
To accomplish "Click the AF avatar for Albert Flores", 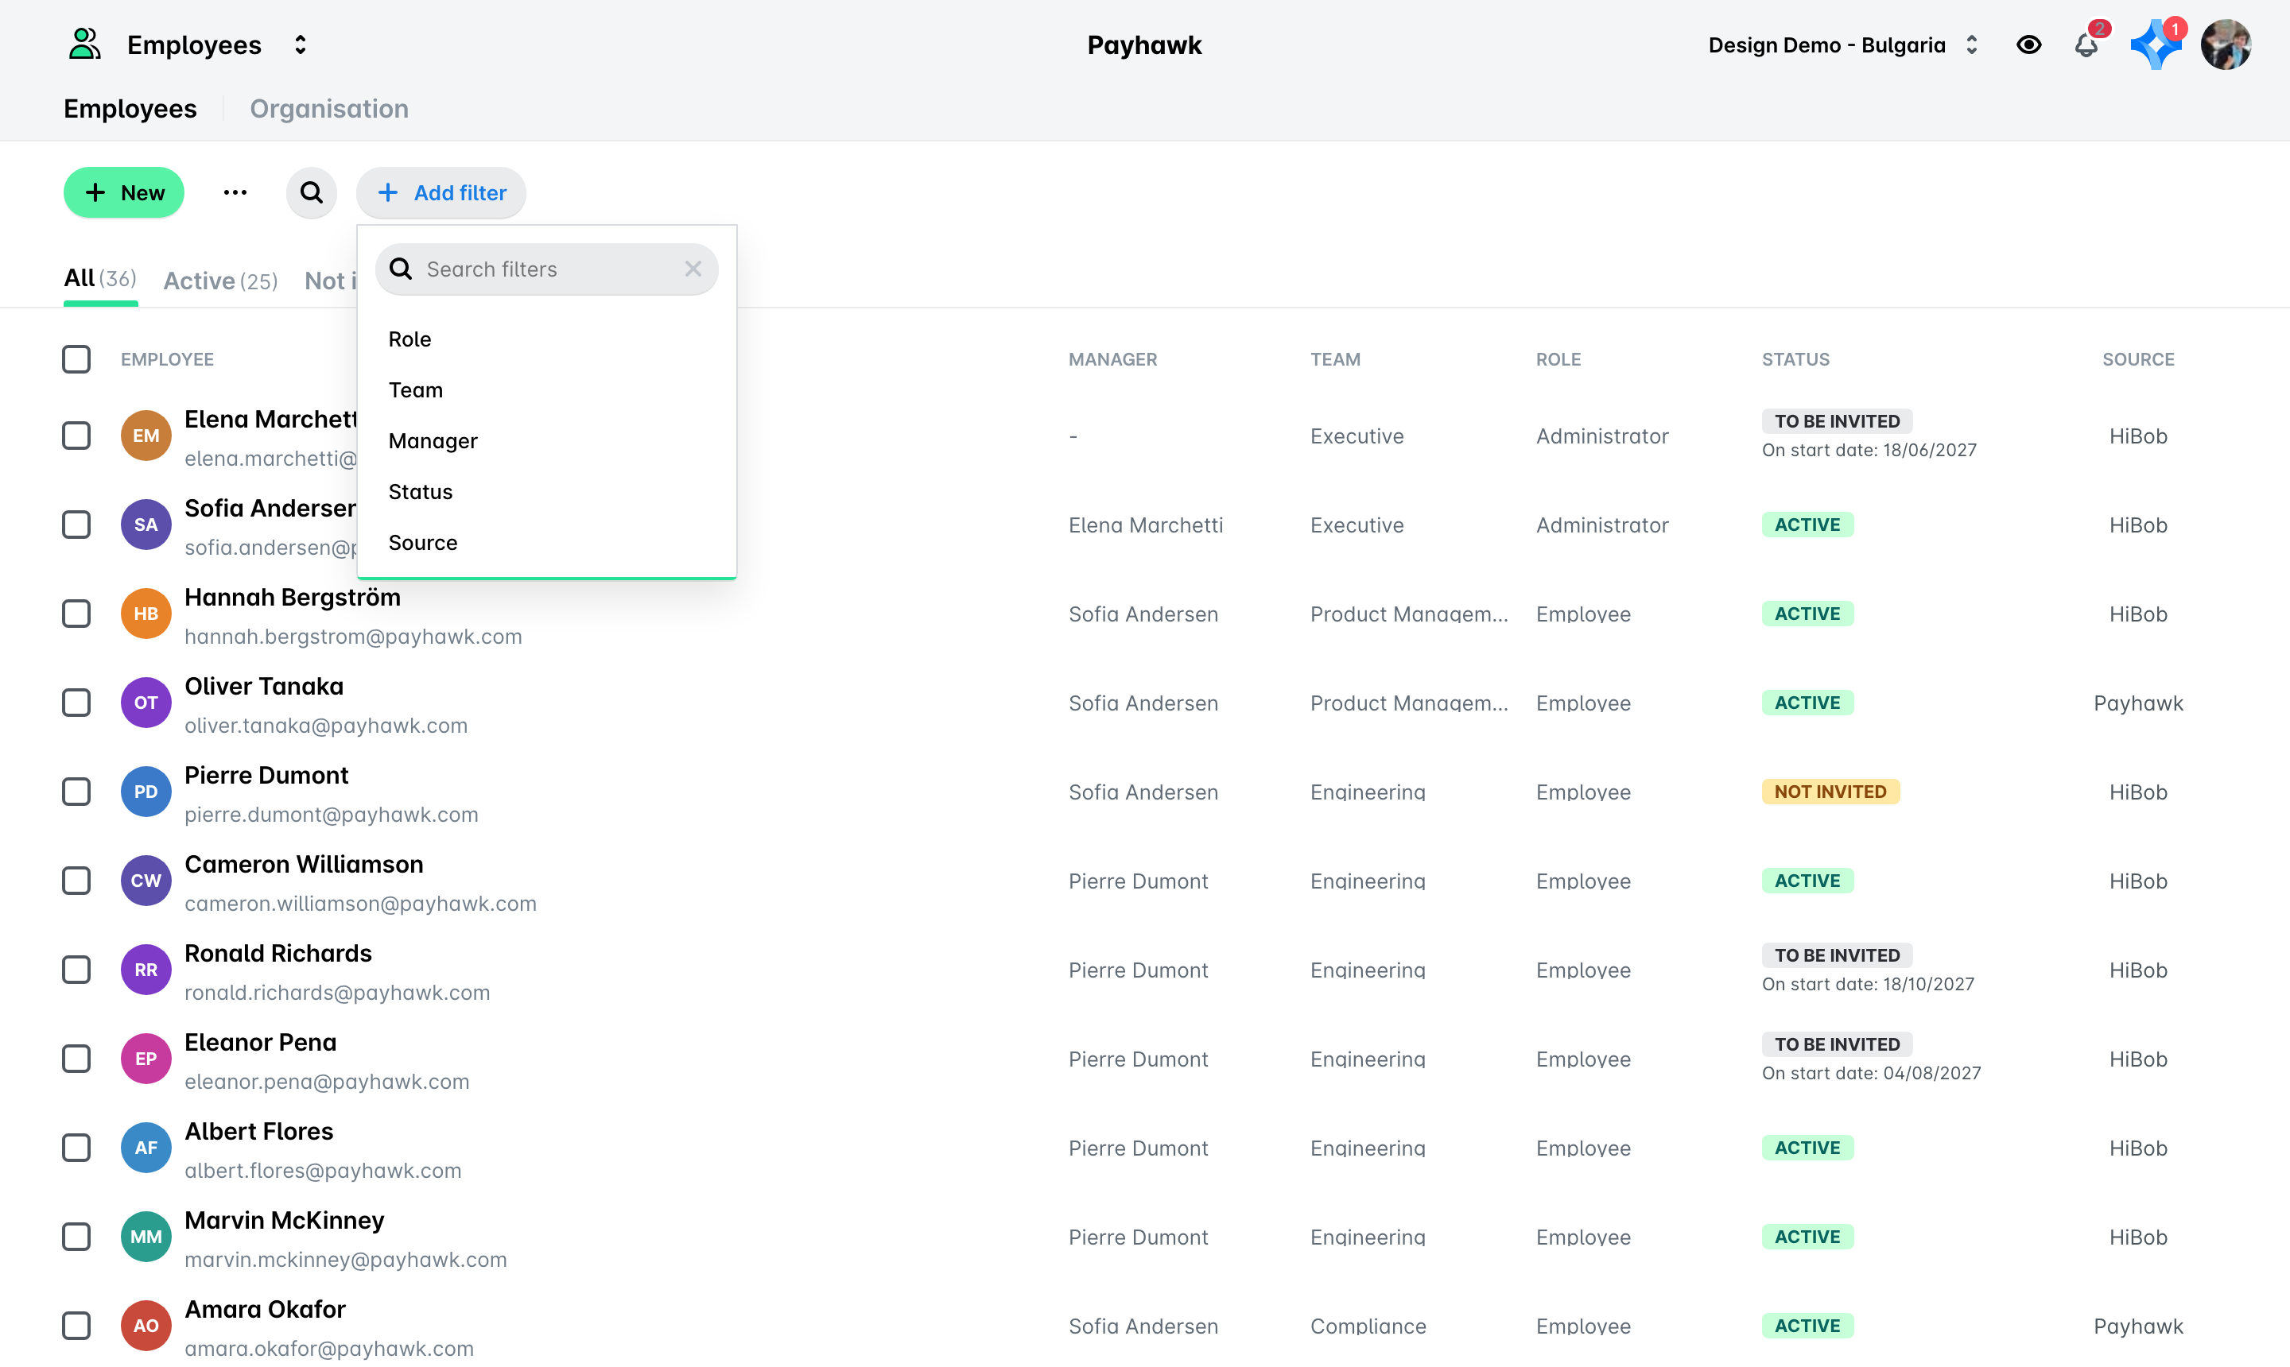I will click(146, 1148).
